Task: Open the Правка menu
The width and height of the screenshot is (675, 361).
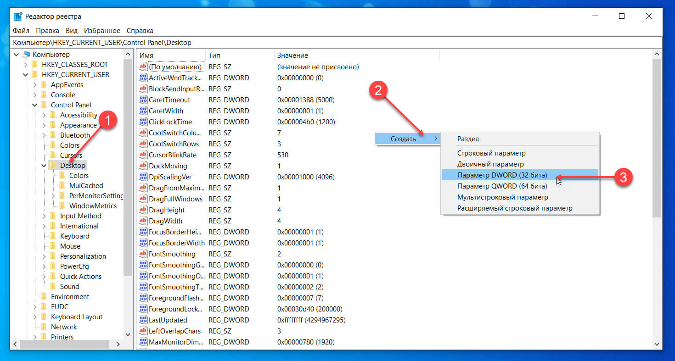Action: click(x=47, y=31)
